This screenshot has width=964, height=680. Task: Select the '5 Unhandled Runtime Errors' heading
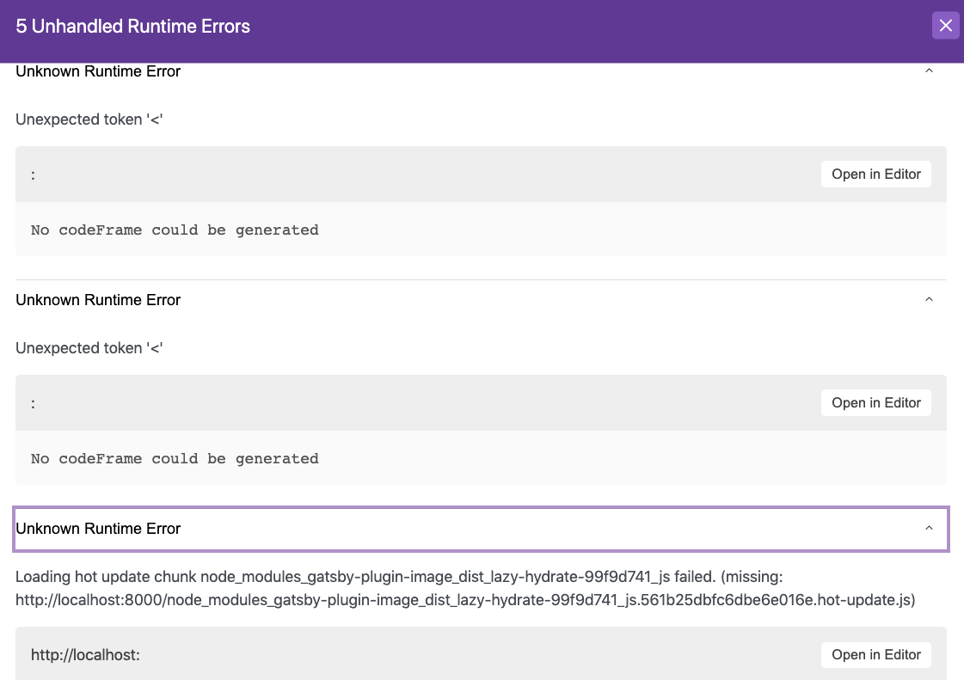(x=132, y=26)
